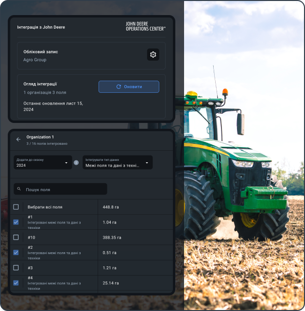Check the field #3 checkbox
Viewport: 305px width, 311px height.
coord(16,268)
